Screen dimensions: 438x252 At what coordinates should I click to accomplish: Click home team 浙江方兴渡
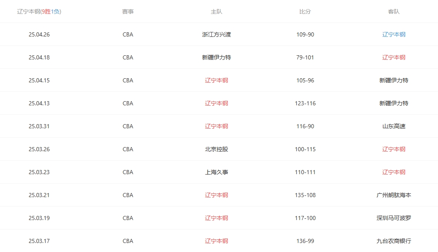pos(216,34)
